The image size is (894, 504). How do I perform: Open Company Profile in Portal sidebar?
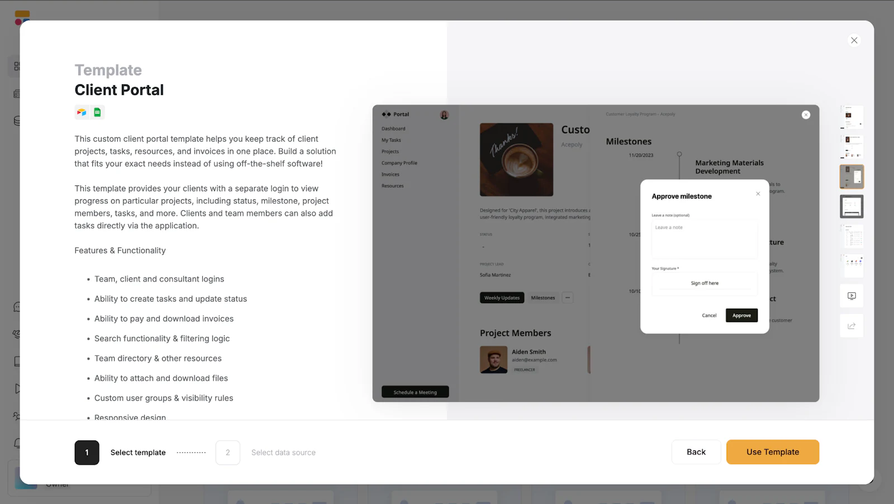(x=399, y=163)
